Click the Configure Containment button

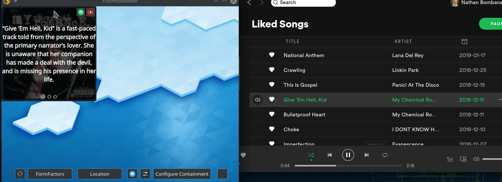[x=182, y=174]
